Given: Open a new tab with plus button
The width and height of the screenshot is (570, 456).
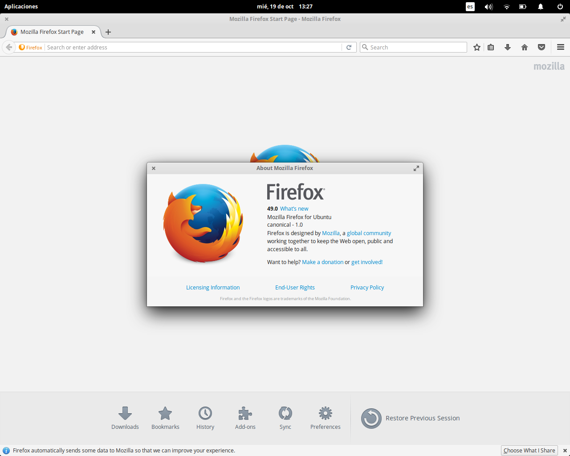Looking at the screenshot, I should point(108,32).
